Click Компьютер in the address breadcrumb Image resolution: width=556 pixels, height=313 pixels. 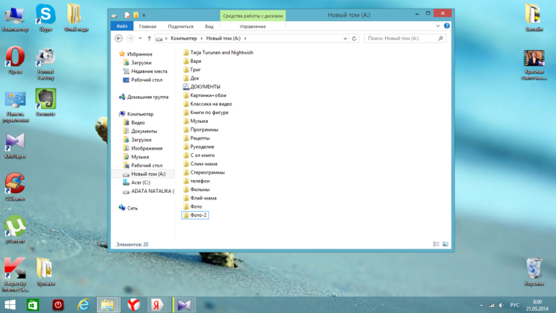coord(183,38)
